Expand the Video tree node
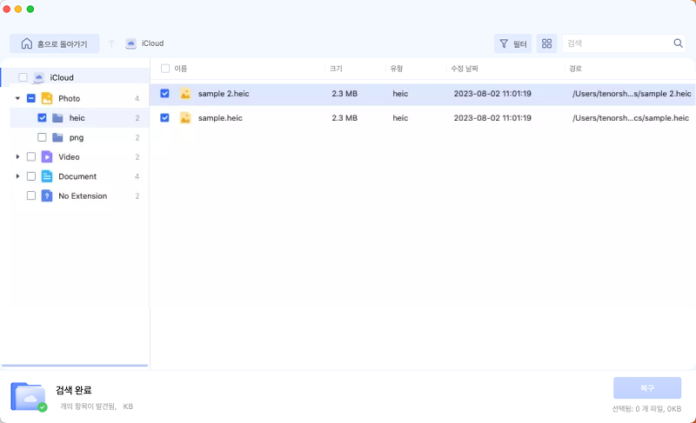This screenshot has width=696, height=423. 17,157
